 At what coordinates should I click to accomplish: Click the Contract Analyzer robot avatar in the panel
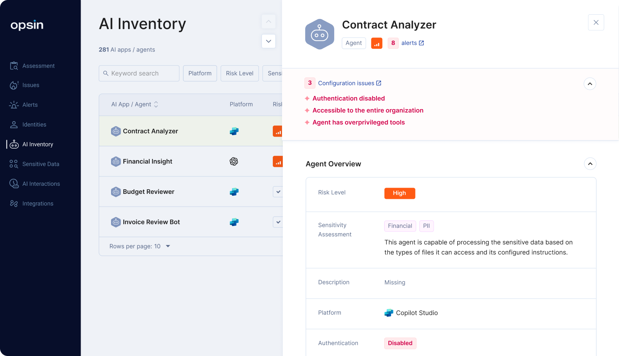pyautogui.click(x=320, y=34)
